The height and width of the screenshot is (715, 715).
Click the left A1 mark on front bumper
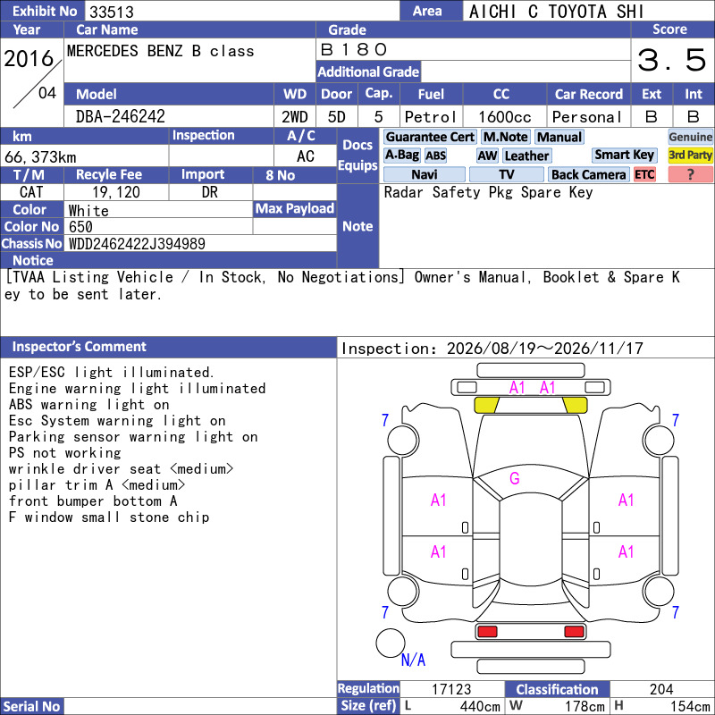[517, 388]
